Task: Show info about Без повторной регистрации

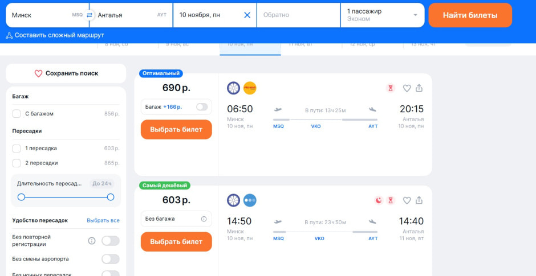Action: tap(92, 241)
